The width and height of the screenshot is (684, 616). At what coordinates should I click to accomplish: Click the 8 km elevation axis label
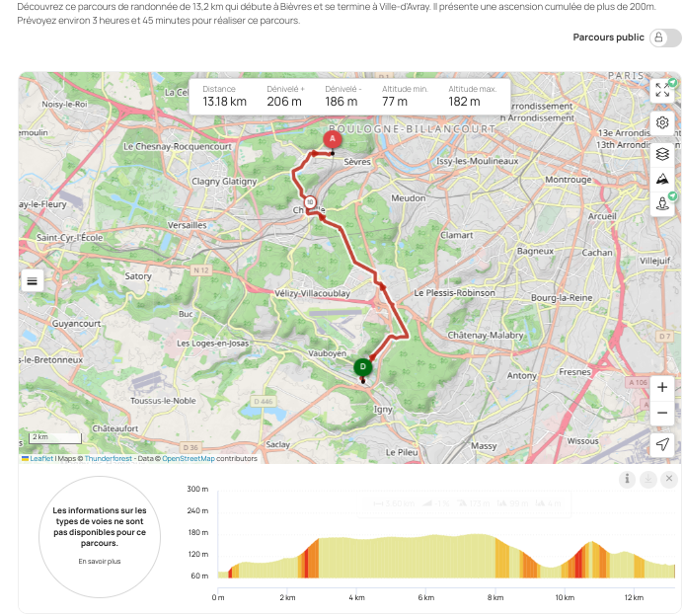point(495,597)
